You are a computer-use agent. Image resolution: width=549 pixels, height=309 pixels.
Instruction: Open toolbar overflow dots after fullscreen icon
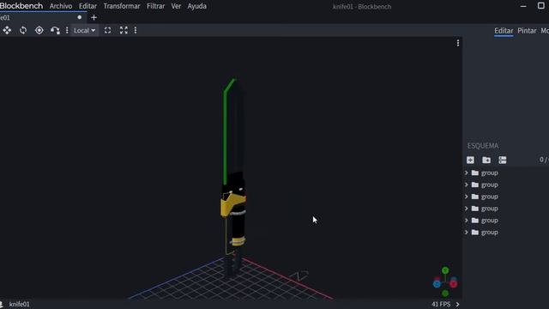[136, 31]
